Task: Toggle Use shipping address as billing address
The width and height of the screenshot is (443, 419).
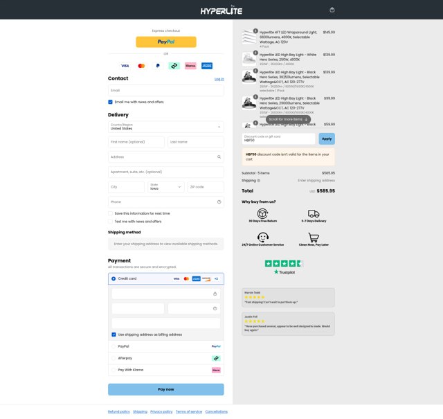Action: [114, 335]
